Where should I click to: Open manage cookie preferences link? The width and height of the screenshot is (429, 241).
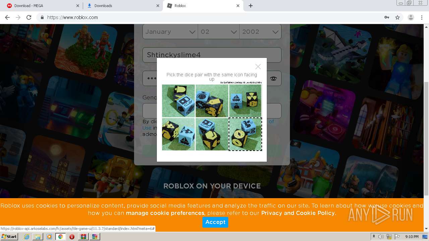(x=165, y=213)
